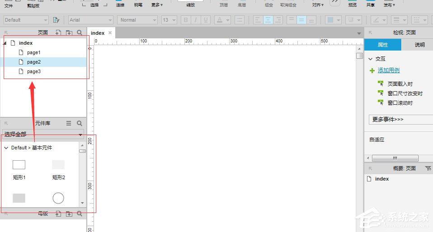
Task: Click the add page icon in 页面 panel
Action: click(x=58, y=32)
